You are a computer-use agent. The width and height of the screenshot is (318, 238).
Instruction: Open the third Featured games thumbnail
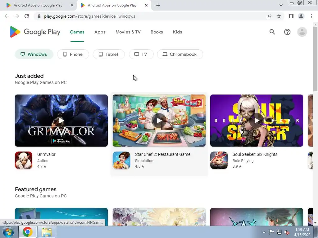pyautogui.click(x=257, y=217)
